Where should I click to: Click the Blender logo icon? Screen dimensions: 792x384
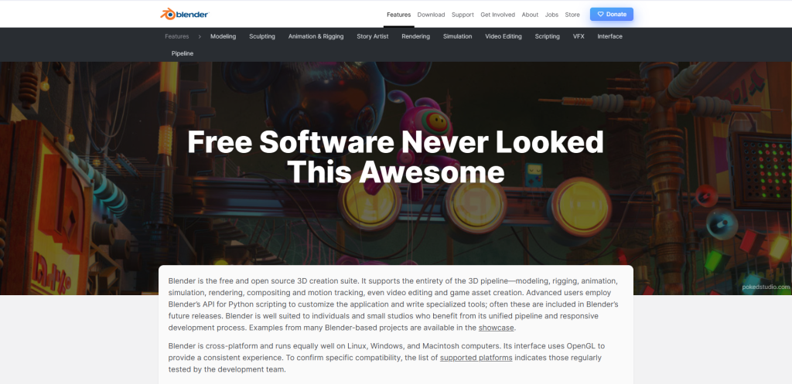166,14
